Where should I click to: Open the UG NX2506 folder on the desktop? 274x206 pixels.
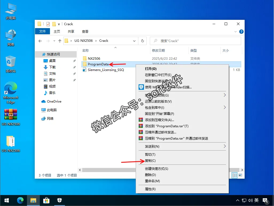point(11,144)
